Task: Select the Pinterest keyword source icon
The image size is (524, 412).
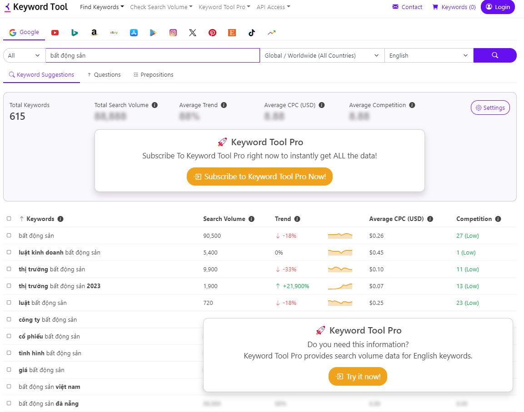Action: 212,33
